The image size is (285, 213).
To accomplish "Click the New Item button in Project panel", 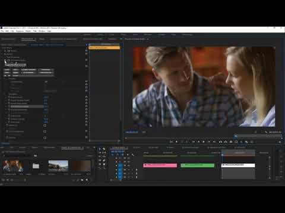I will click(87, 180).
